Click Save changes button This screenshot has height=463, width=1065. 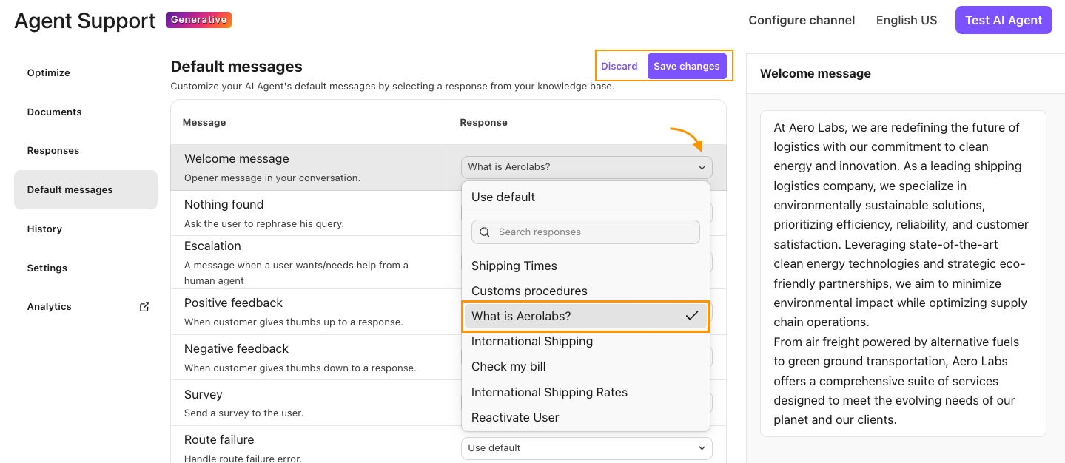pos(687,66)
